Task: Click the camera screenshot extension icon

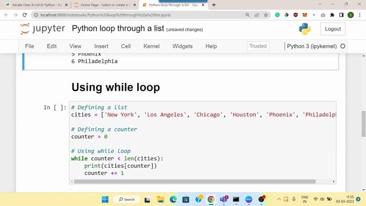Action: pos(323,15)
